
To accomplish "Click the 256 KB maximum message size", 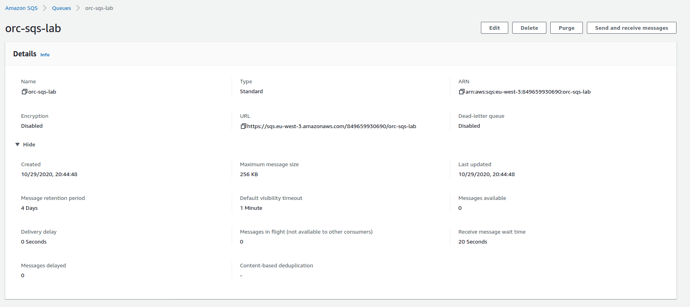I will point(249,174).
